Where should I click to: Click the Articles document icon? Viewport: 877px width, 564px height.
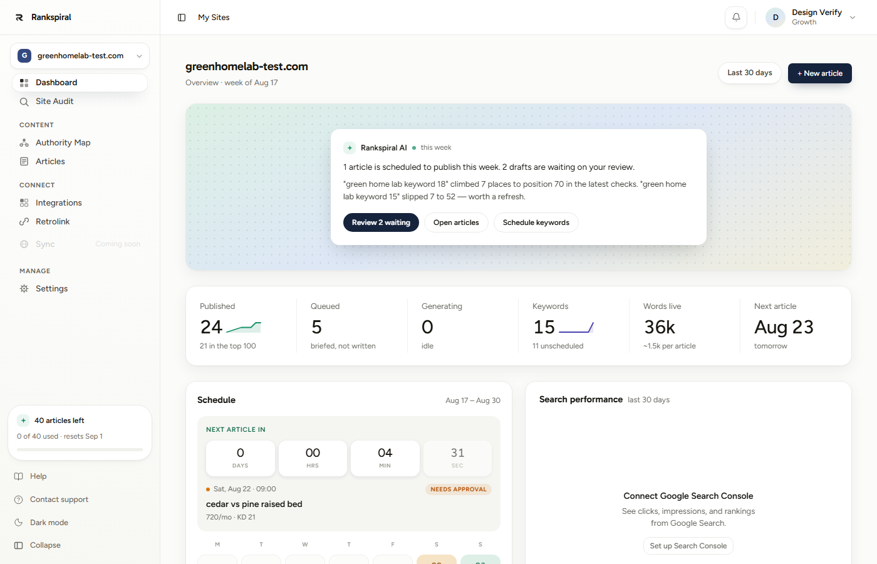(x=24, y=162)
